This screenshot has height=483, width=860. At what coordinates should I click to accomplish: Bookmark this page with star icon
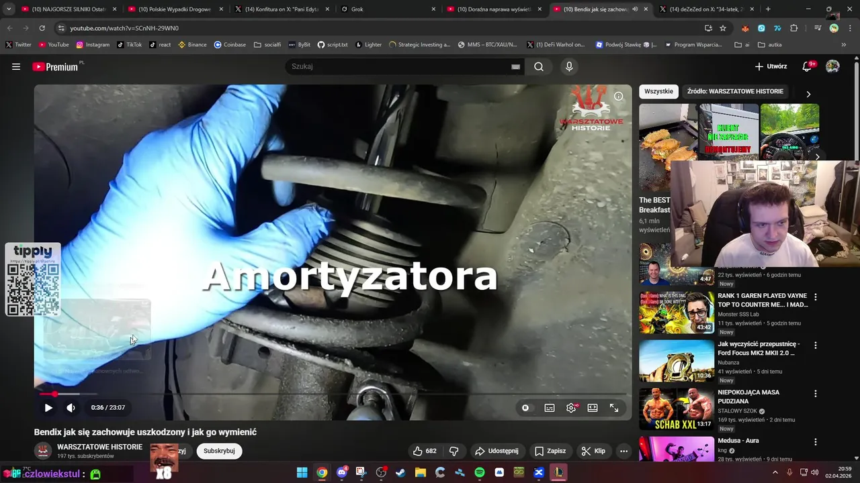723,28
